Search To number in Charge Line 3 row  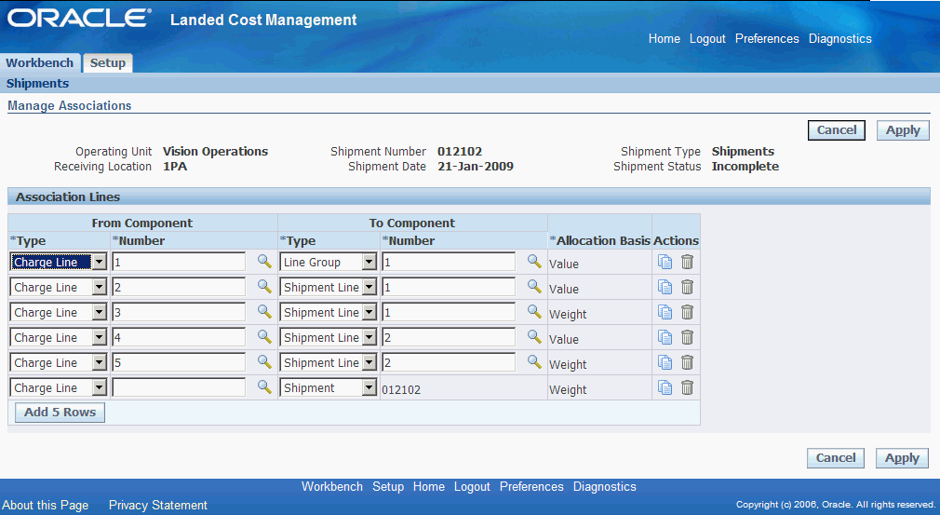(534, 311)
